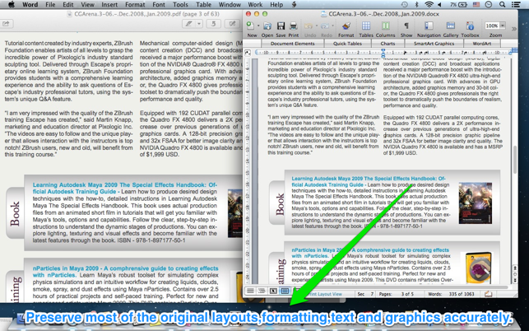Toggle Show paragraph marks icon
Image resolution: width=529 pixels, height=331 pixels.
coord(406,26)
